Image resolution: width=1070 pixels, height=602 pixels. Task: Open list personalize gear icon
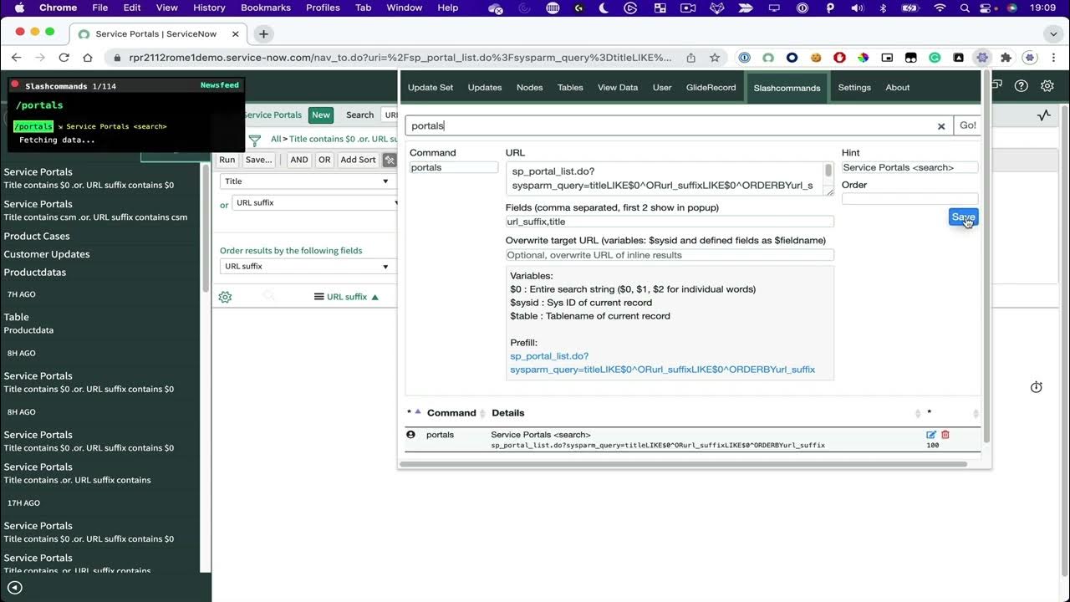pos(225,297)
